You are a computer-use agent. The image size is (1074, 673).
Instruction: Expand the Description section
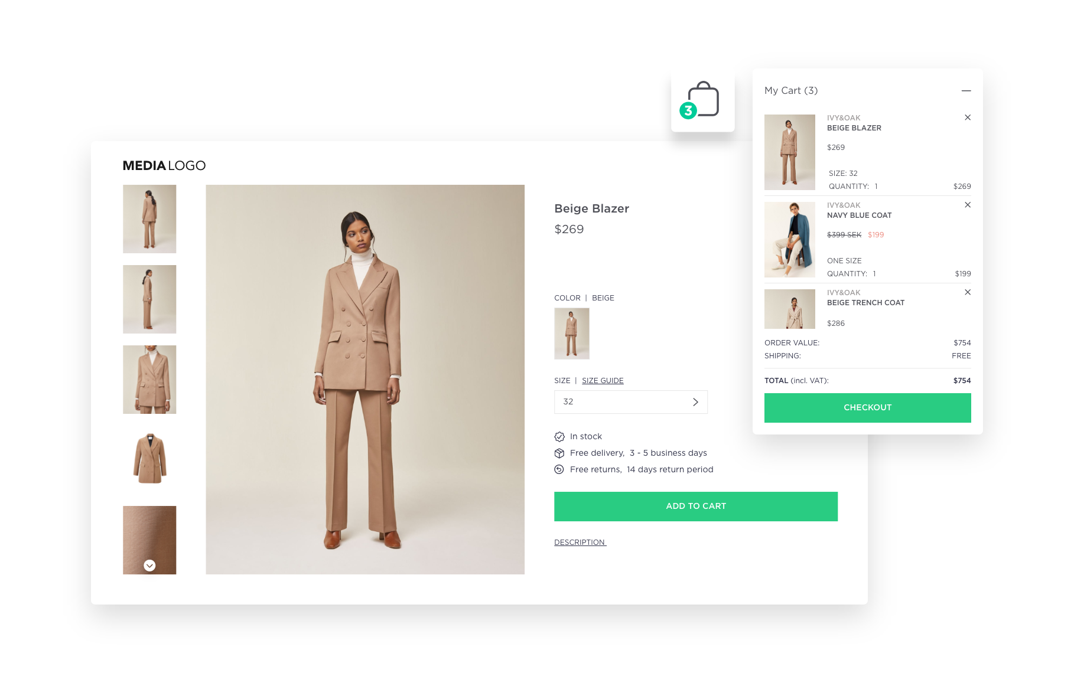(580, 543)
